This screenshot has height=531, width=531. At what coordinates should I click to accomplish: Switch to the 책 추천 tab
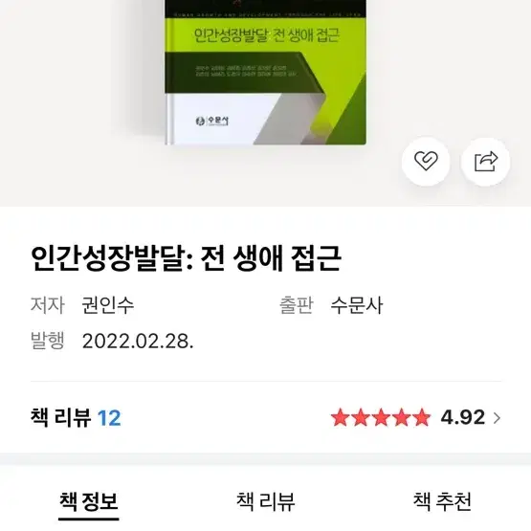tap(442, 501)
